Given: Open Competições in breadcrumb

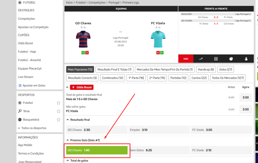Looking at the screenshot, I should tap(97, 3).
